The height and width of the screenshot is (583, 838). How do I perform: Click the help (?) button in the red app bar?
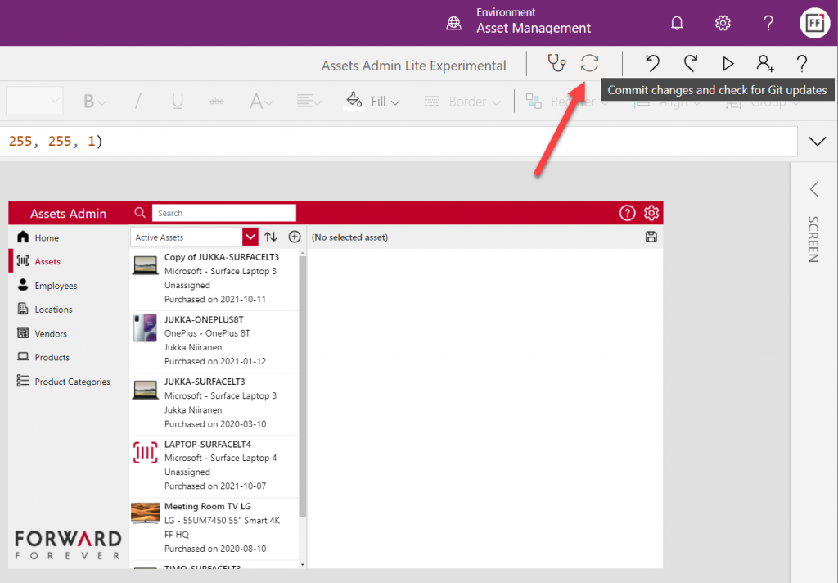[627, 212]
